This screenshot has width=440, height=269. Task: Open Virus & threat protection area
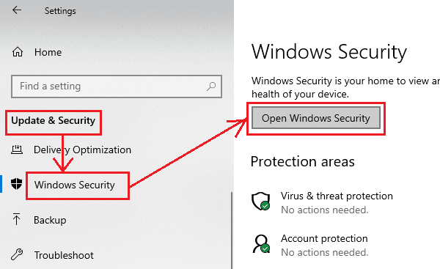click(x=337, y=196)
